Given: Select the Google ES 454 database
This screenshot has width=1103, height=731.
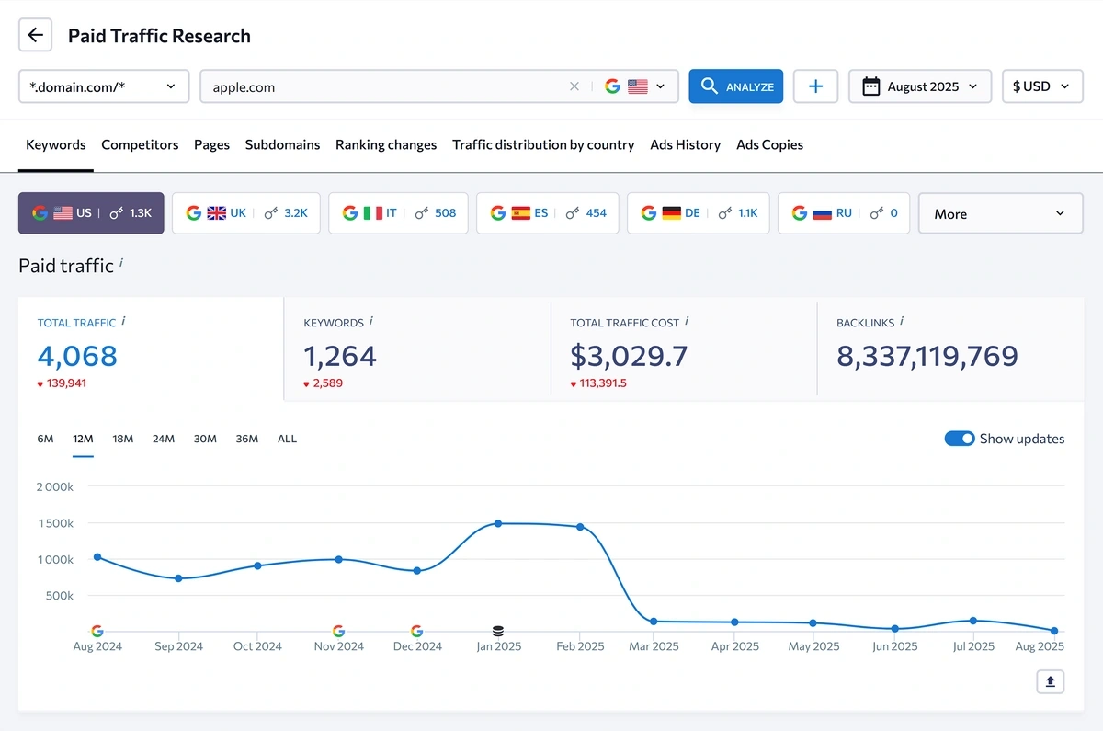Looking at the screenshot, I should (x=548, y=213).
